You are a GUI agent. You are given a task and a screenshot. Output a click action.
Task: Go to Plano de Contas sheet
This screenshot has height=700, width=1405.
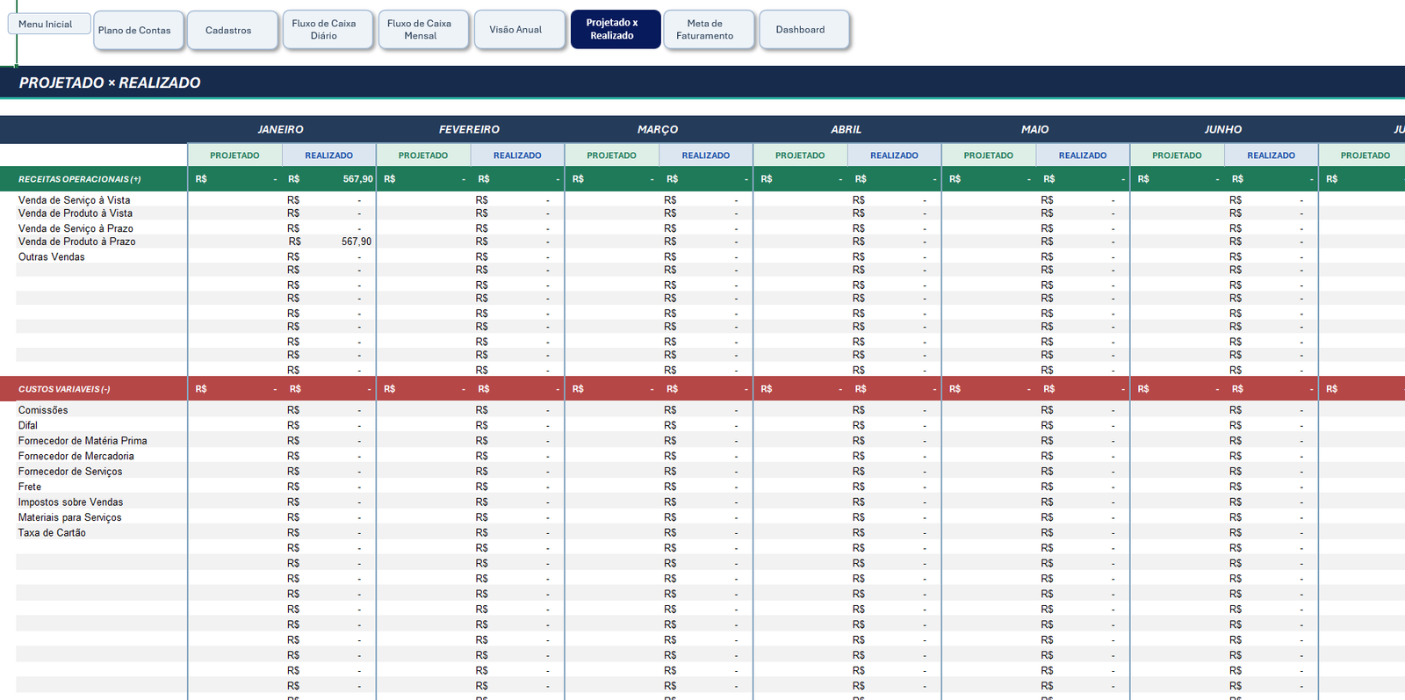[x=139, y=30]
